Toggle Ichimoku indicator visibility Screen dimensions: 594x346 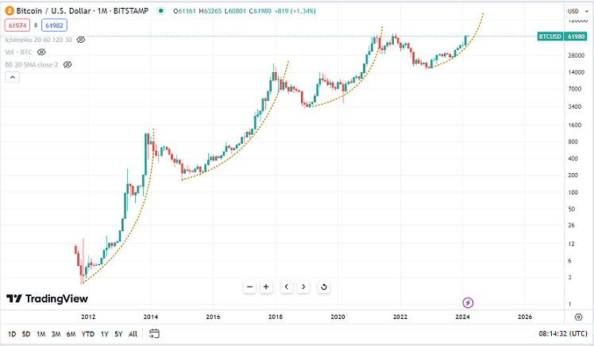[81, 40]
